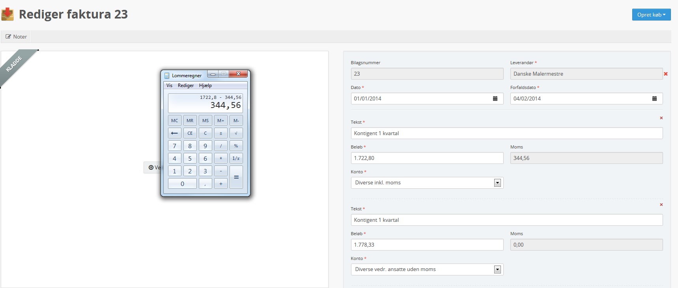
Task: Expand the 'Diverse inkl. moms' account dropdown
Action: click(x=497, y=183)
